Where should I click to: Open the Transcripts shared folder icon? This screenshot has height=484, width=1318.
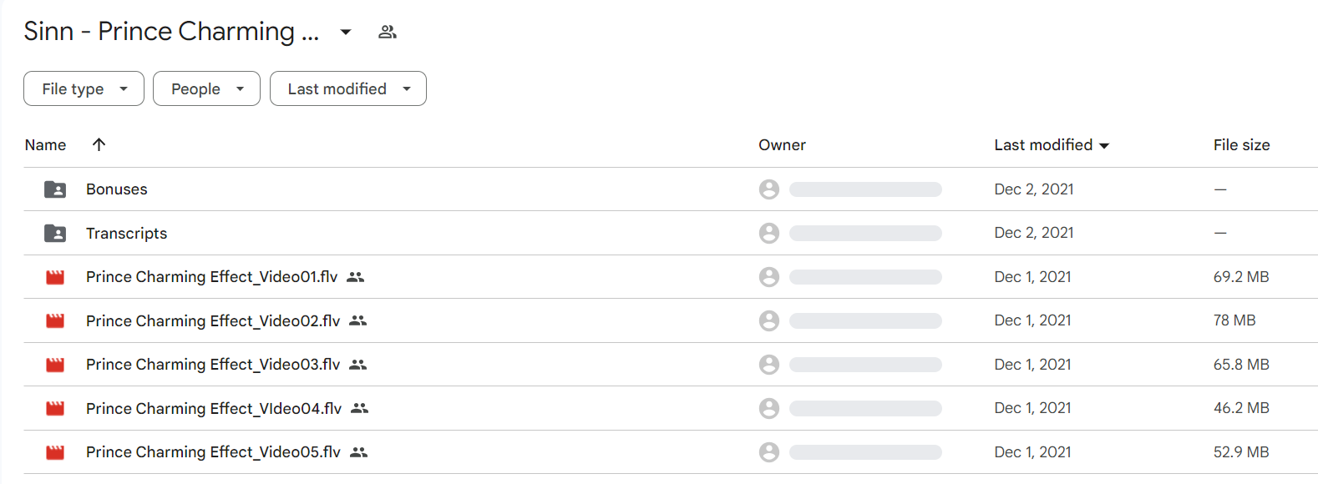click(x=55, y=234)
